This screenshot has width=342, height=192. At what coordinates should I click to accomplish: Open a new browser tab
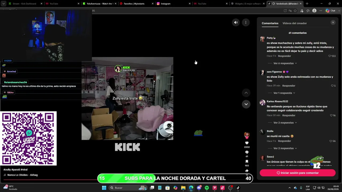tap(307, 4)
